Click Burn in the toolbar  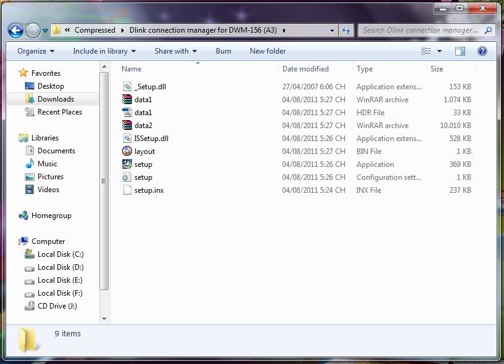223,51
